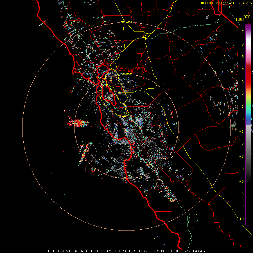
Task: Click scale value "-5" on the legend
Action: tap(241, 182)
